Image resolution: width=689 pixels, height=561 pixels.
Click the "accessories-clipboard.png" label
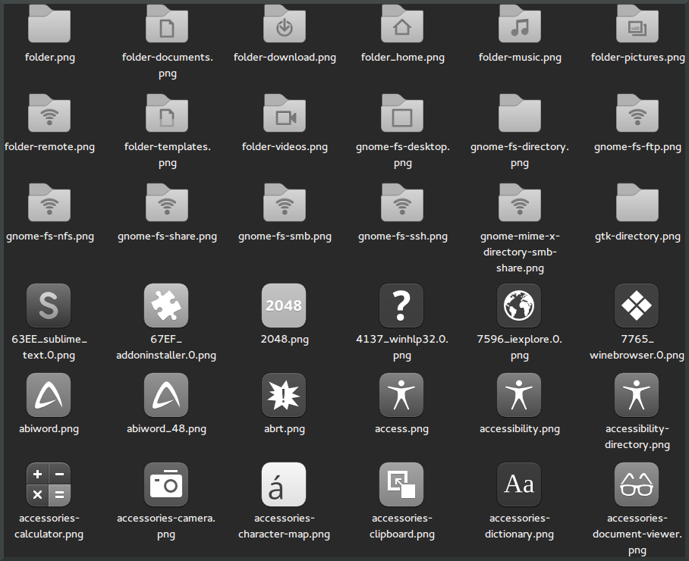coord(402,526)
